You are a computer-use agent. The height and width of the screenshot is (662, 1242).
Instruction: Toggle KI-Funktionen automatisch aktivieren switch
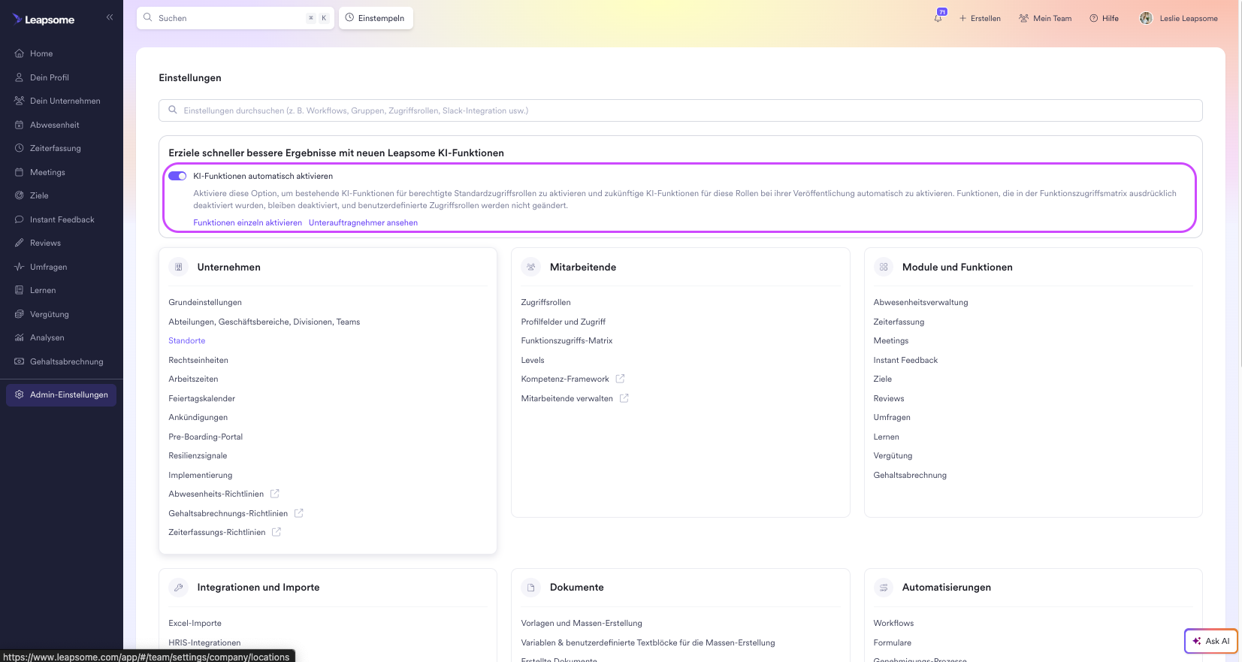[x=177, y=176]
